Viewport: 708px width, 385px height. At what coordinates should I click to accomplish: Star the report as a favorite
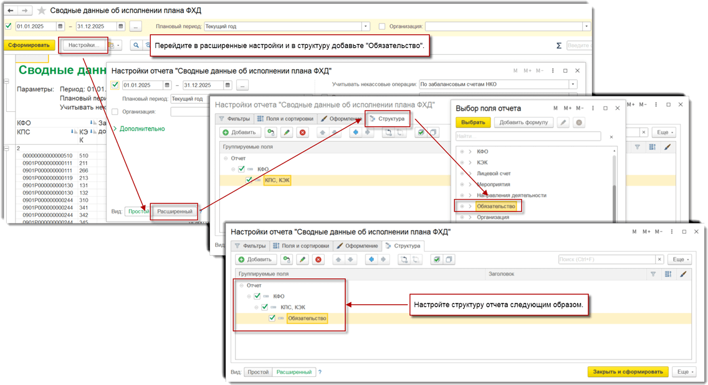pos(42,11)
